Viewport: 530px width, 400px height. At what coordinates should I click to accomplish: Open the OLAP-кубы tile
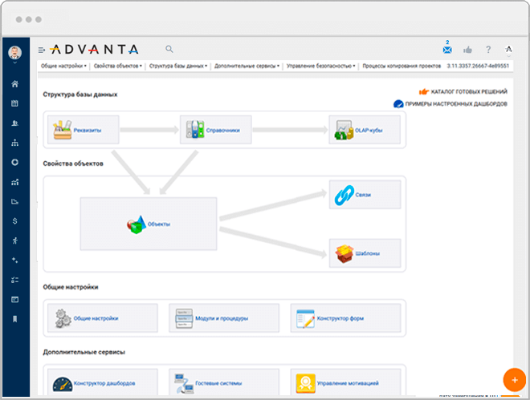click(x=365, y=130)
